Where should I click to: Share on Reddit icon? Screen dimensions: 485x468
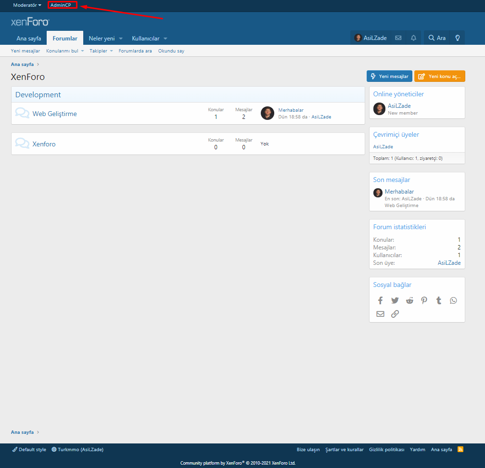click(x=409, y=300)
